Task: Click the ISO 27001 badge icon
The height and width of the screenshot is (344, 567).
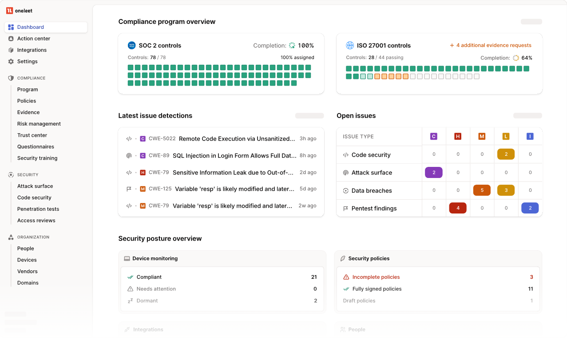Action: point(349,45)
